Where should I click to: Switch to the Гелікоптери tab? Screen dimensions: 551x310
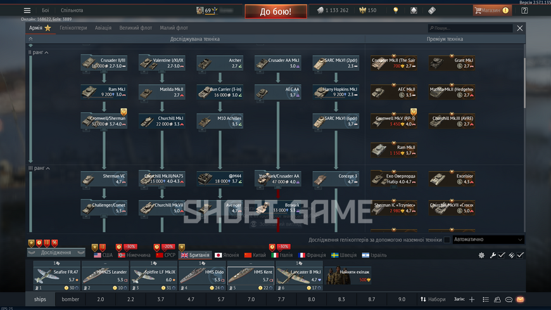coord(73,28)
